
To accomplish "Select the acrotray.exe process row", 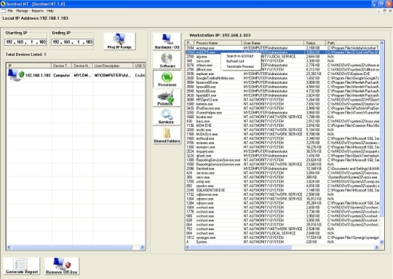I will 282,47.
